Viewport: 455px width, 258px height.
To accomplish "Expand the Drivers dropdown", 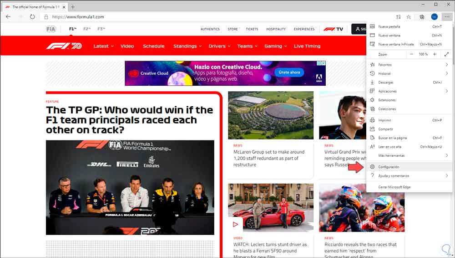I will pyautogui.click(x=219, y=46).
